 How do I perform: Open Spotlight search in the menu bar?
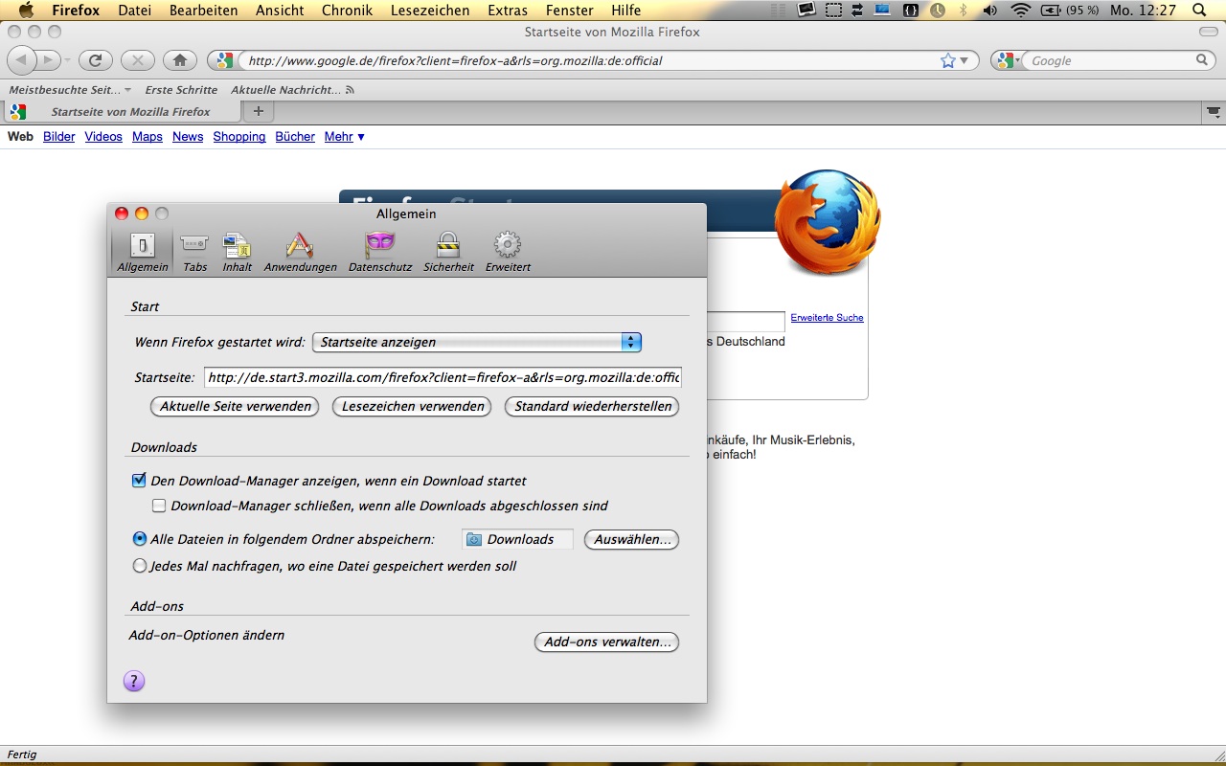(x=1199, y=11)
